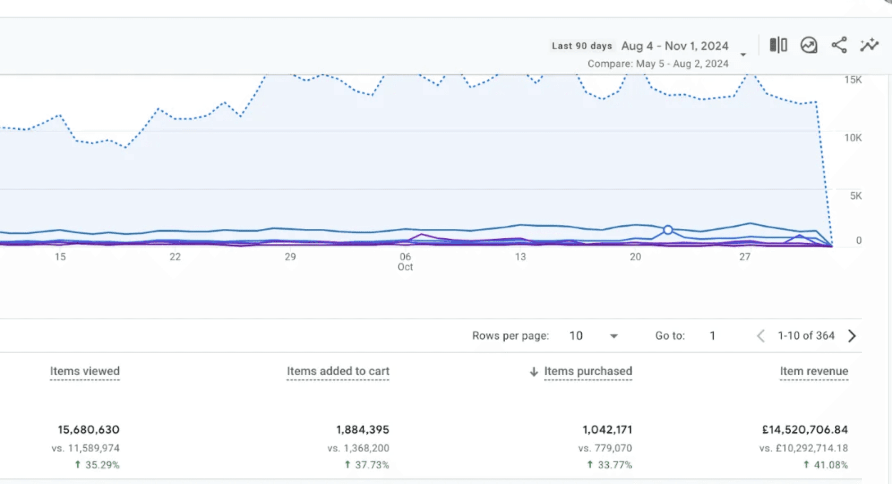Click the 35.29% increase indicator
This screenshot has width=892, height=484.
pyautogui.click(x=97, y=465)
